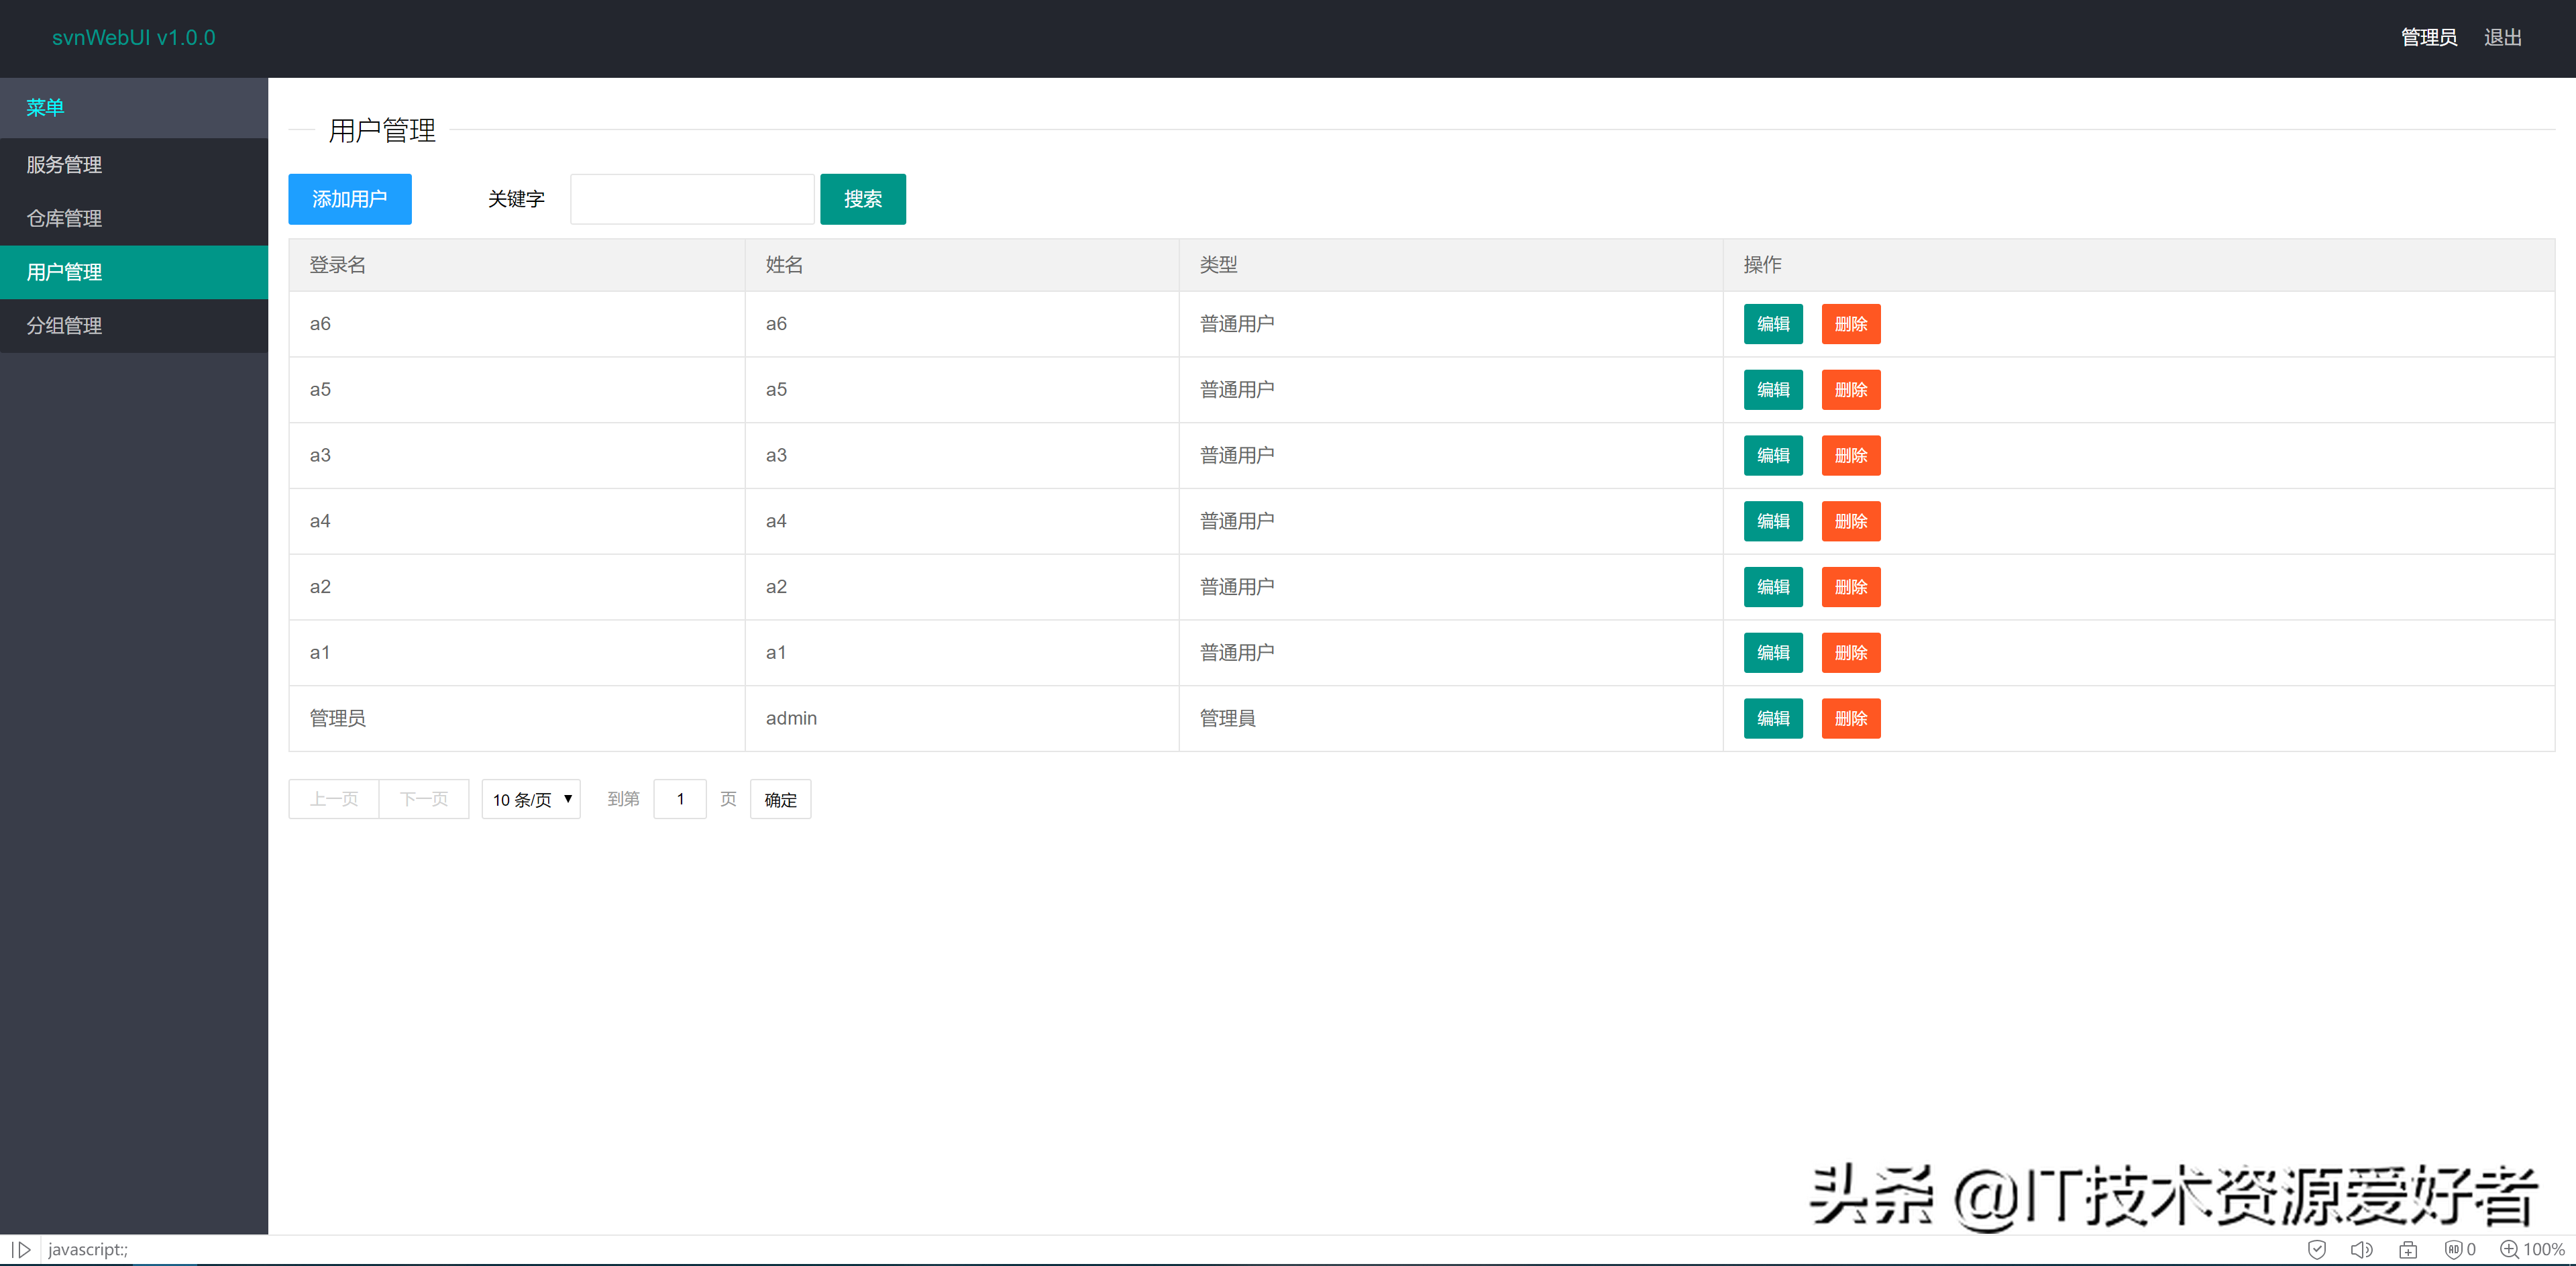Open the 10 条/页 page size dropdown
Screen dimensions: 2576x1266
pyautogui.click(x=531, y=799)
